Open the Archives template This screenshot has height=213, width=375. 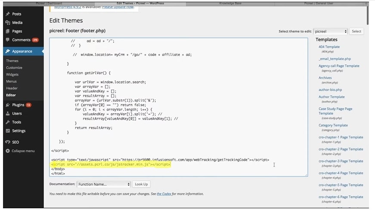click(x=325, y=78)
